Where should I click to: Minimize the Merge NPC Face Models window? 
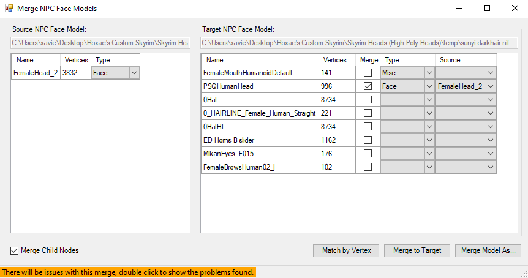[459, 8]
